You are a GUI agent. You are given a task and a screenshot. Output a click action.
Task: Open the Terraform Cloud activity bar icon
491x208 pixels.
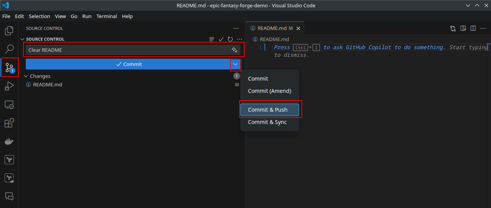[x=9, y=178]
